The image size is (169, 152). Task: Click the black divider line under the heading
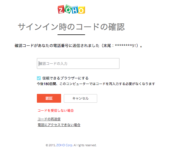pyautogui.click(x=71, y=35)
